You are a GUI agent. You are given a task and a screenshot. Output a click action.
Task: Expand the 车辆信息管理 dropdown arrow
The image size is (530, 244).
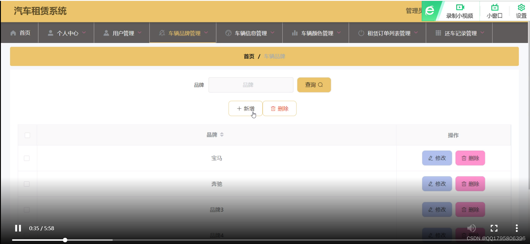(273, 33)
